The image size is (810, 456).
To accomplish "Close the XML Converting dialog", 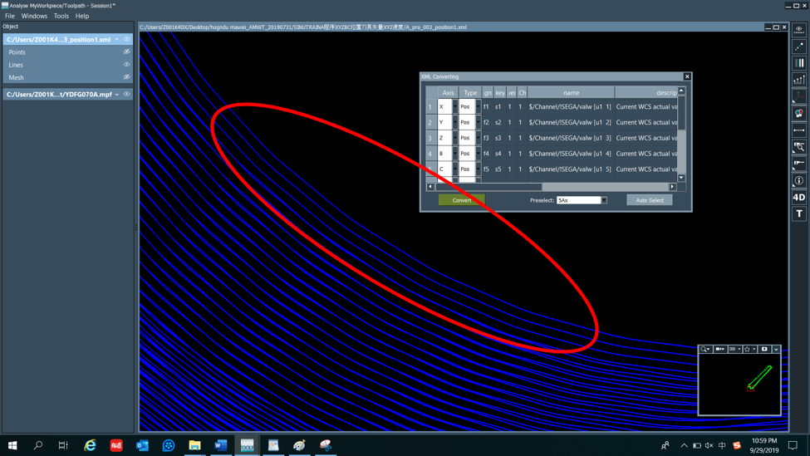I will click(x=687, y=76).
